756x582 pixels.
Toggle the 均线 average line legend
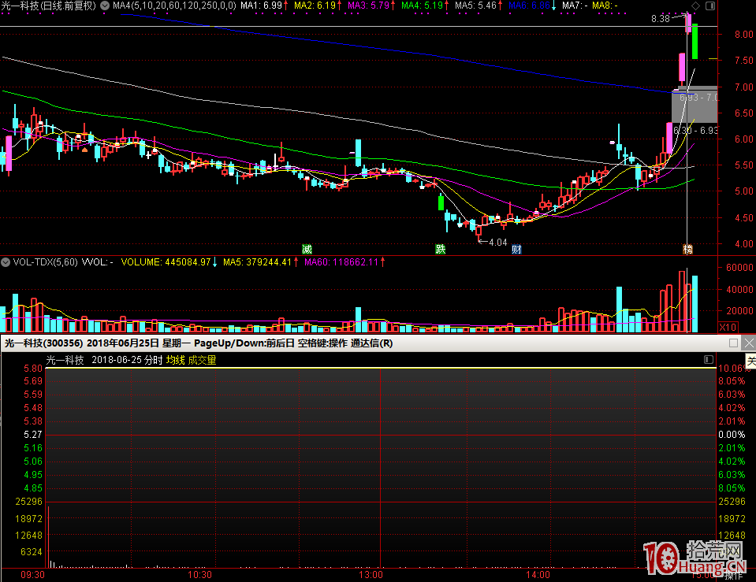click(175, 360)
